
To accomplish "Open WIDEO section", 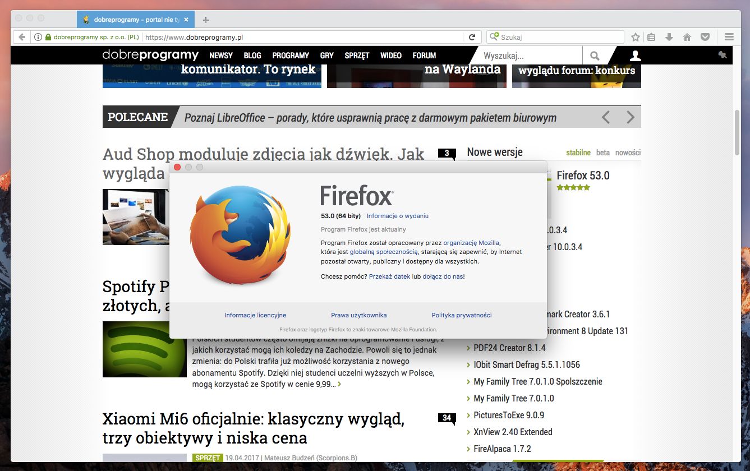I will pos(391,56).
